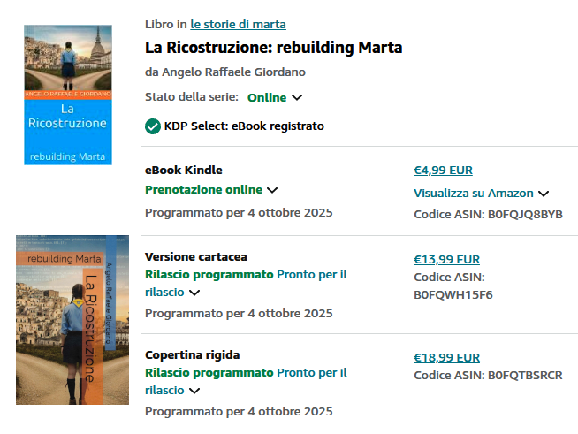Click the book title "La Ricostruzione: rebuilding Marta"
The image size is (578, 434).
click(273, 48)
